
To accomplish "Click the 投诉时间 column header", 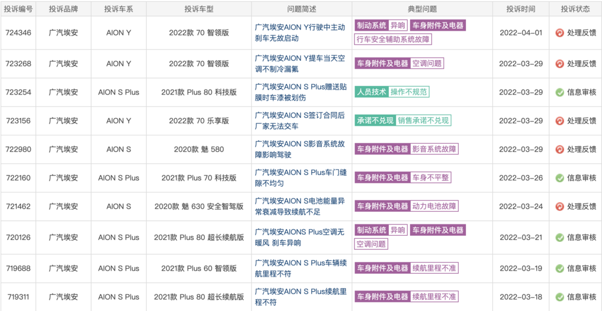I will [521, 9].
